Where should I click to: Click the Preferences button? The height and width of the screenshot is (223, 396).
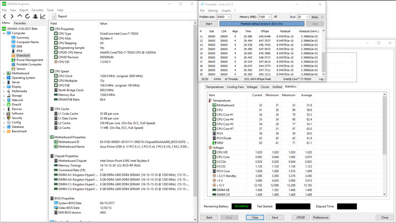click(321, 217)
